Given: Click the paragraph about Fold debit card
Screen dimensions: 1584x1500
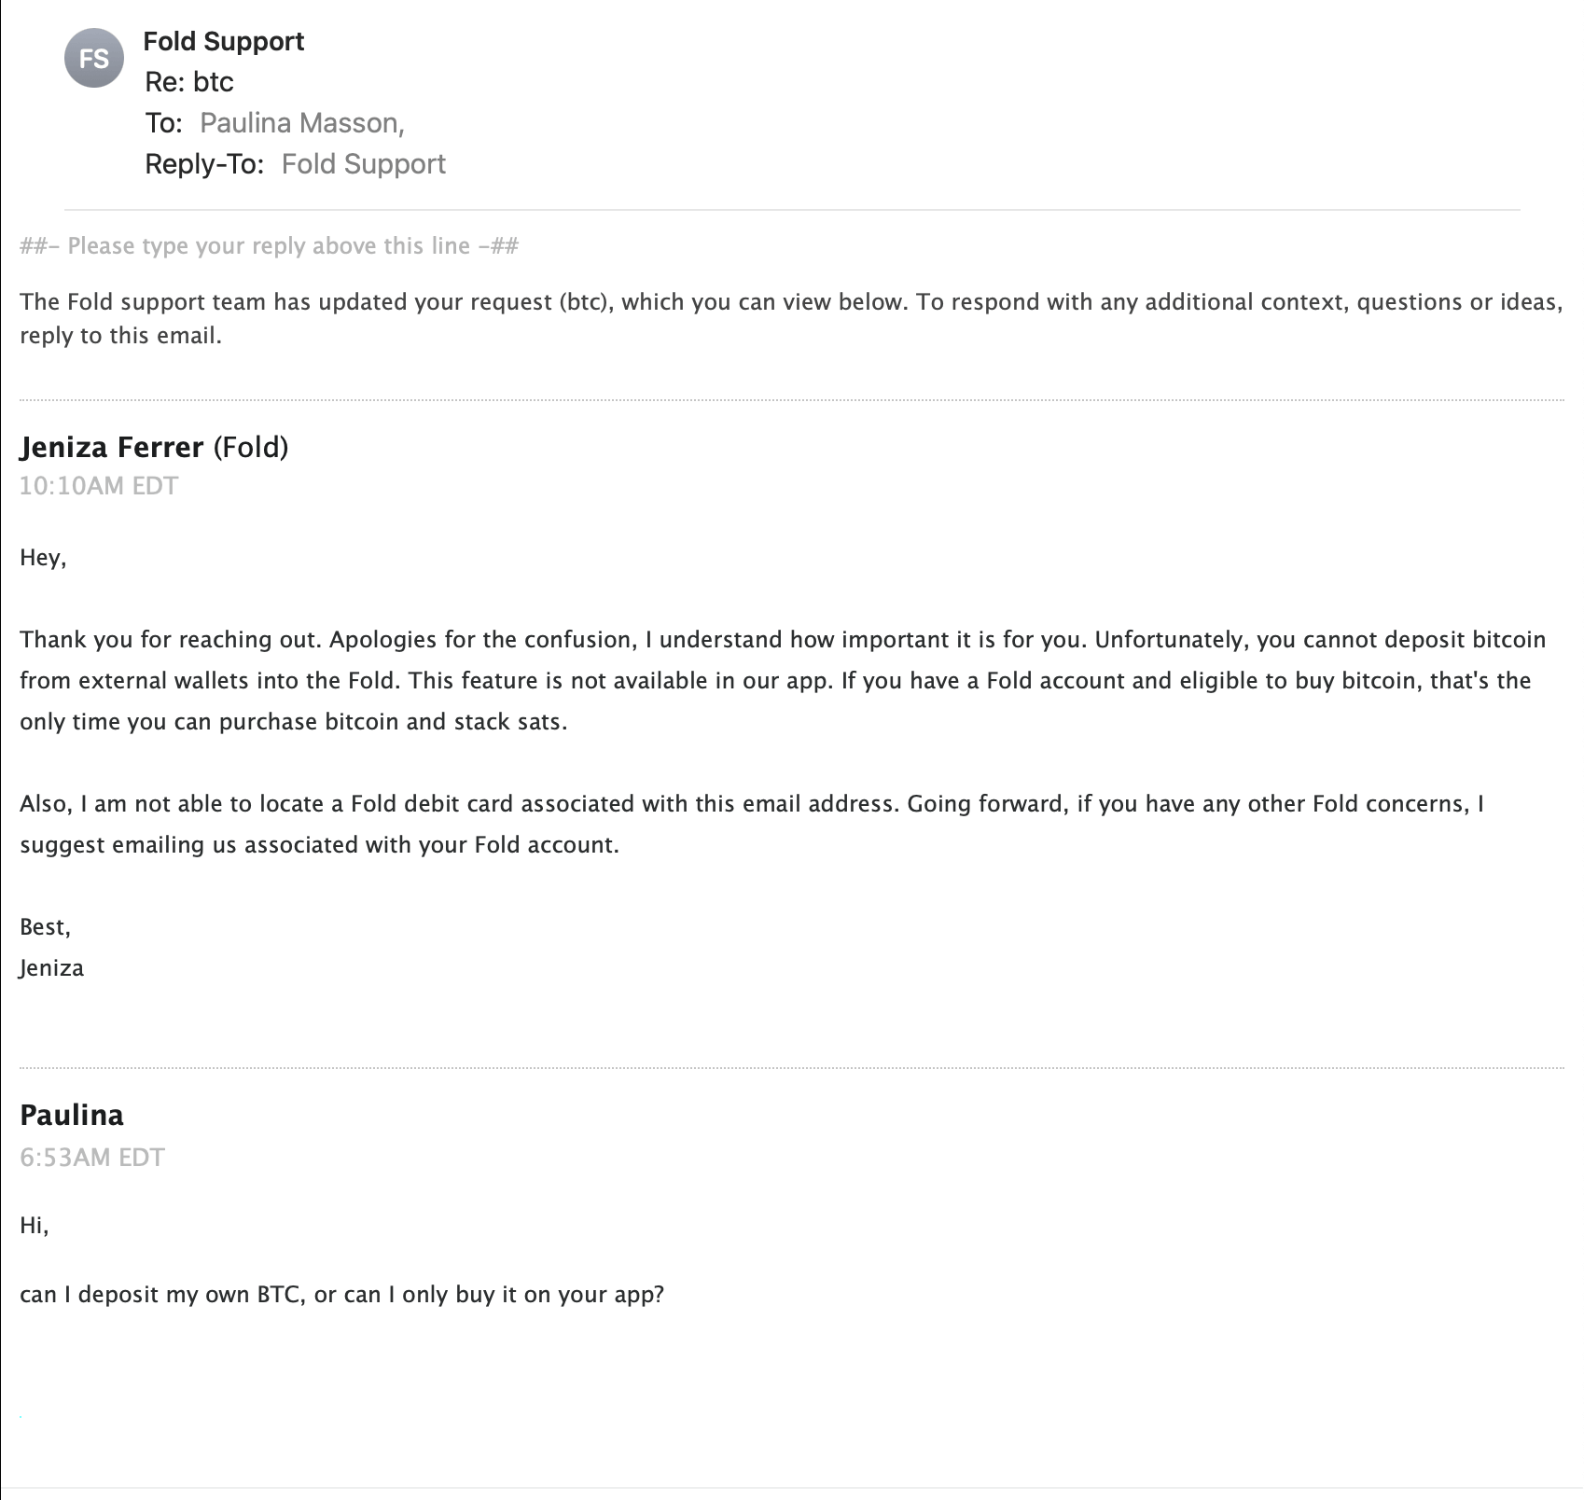Looking at the screenshot, I should [752, 825].
